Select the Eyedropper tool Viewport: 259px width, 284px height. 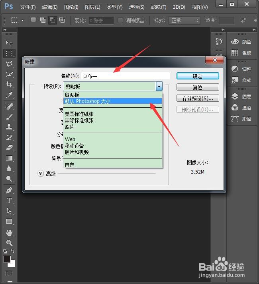(x=9, y=95)
